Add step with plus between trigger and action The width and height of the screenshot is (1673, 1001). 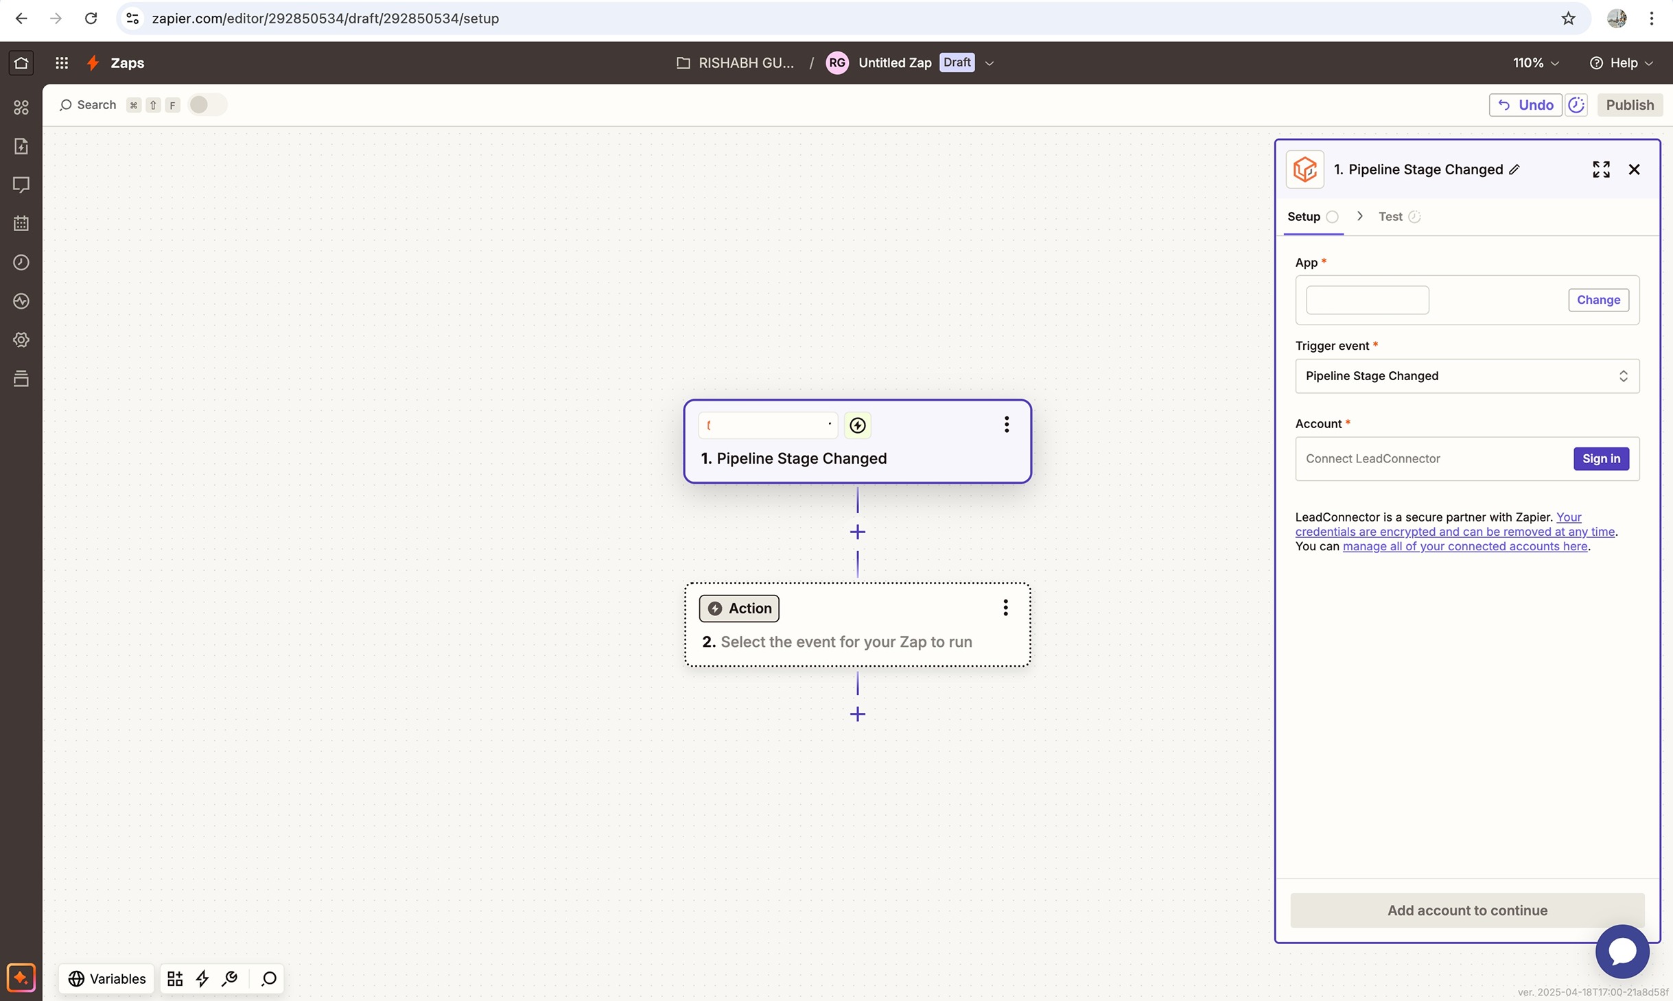(x=857, y=532)
